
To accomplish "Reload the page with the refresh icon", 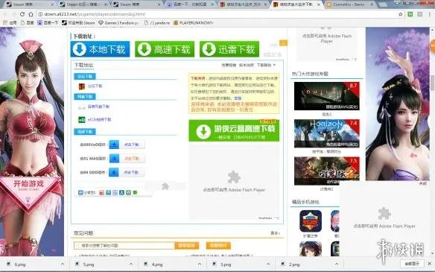I will tap(22, 14).
